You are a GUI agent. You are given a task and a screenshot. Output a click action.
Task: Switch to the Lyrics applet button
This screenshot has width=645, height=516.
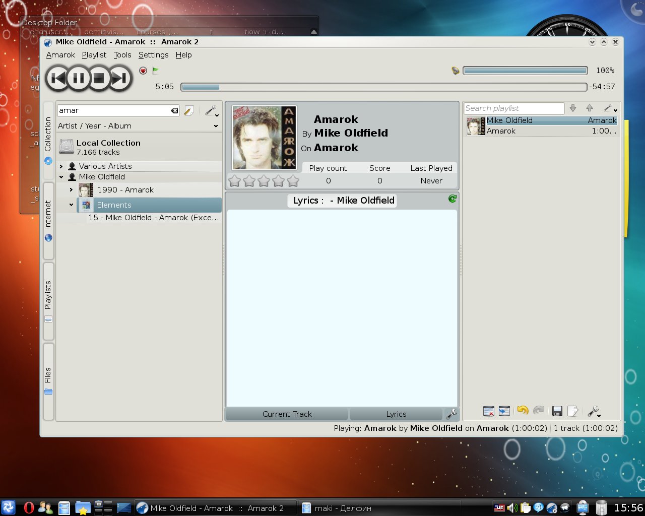point(396,414)
